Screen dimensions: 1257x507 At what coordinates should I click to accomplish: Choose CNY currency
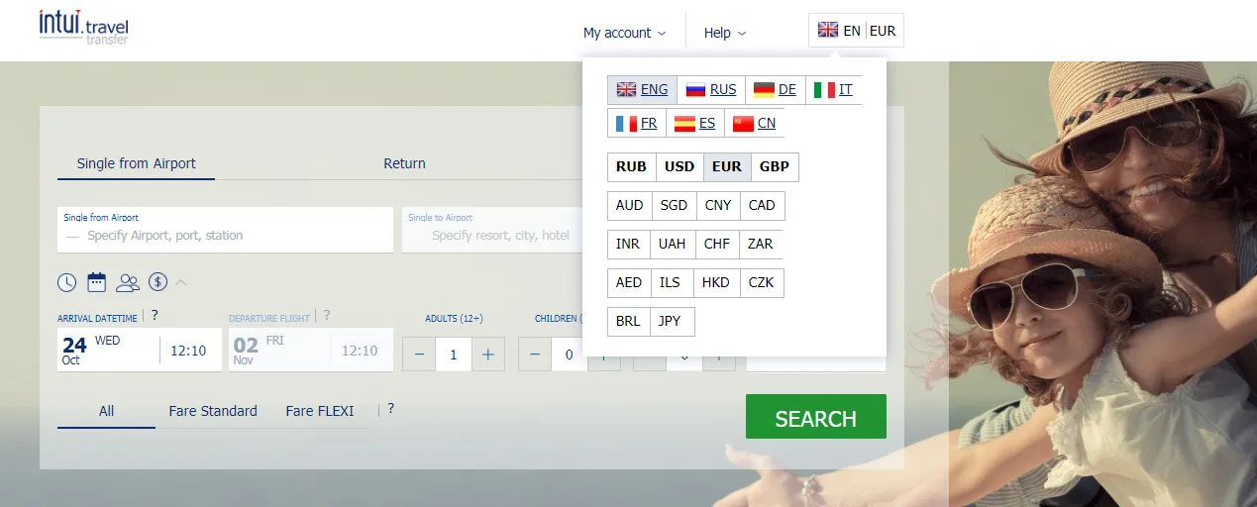click(x=718, y=206)
